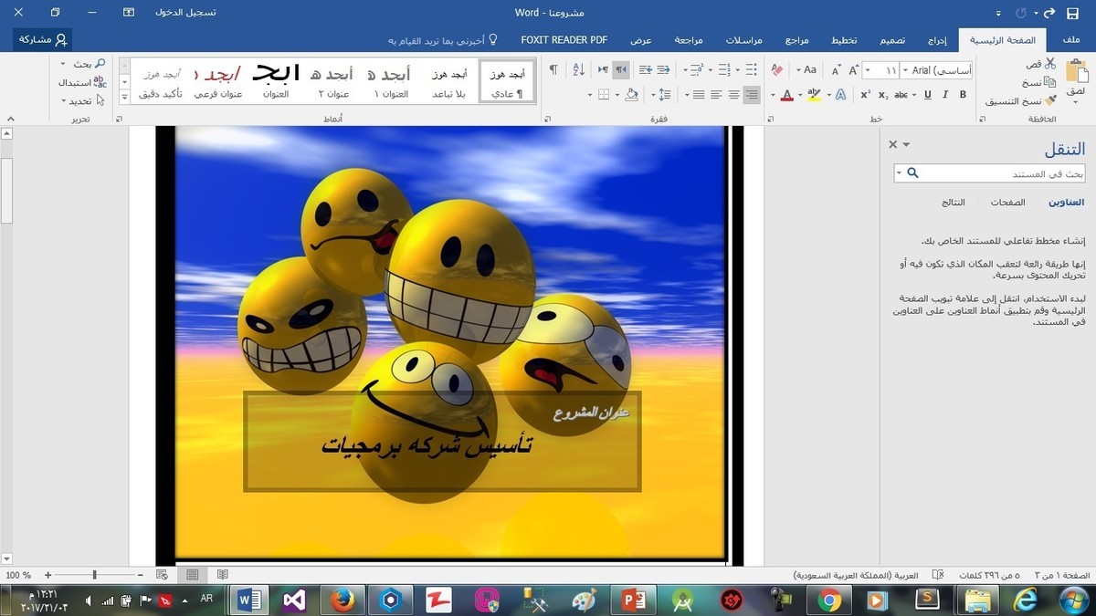Click the مشاركة (Share) button
Viewport: 1096px width, 616px height.
click(x=43, y=39)
